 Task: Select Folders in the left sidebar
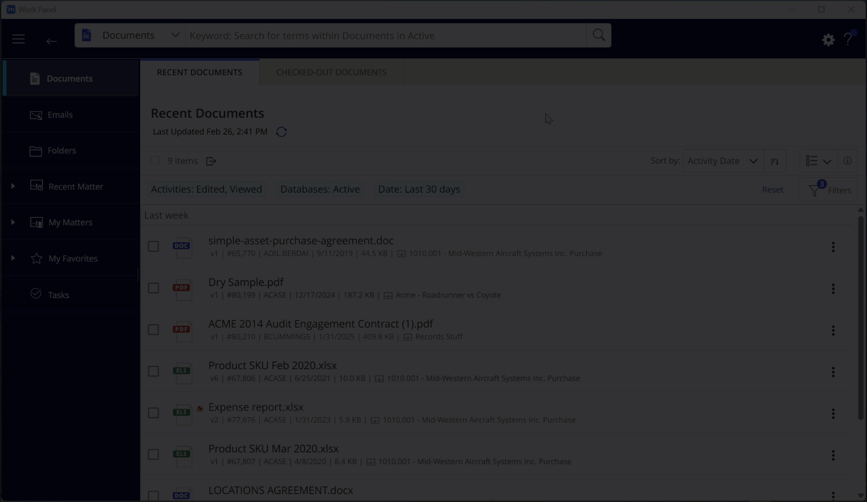click(x=62, y=150)
